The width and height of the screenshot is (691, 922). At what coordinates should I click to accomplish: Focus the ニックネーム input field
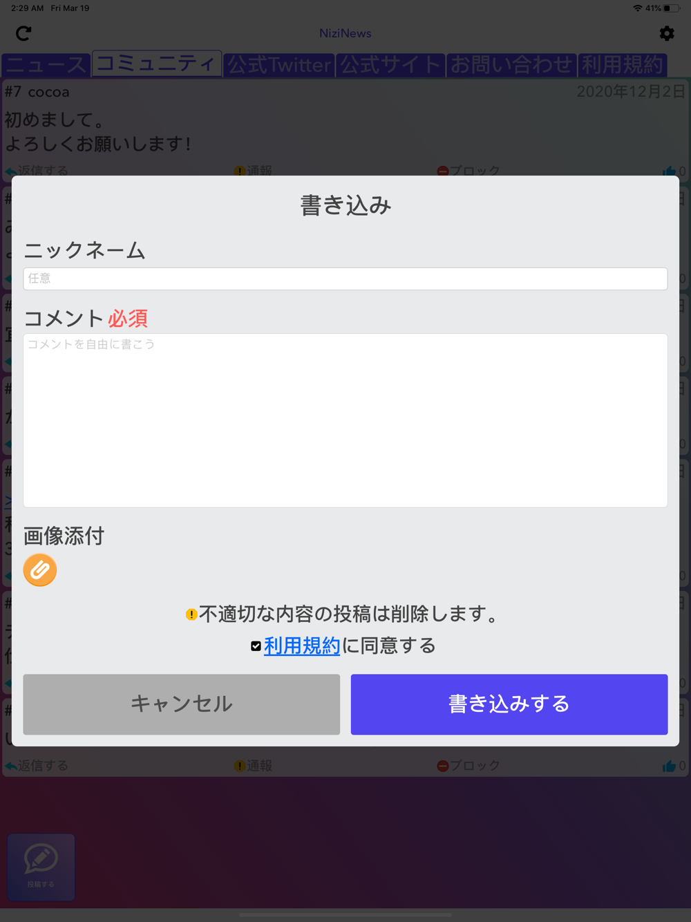tap(345, 279)
